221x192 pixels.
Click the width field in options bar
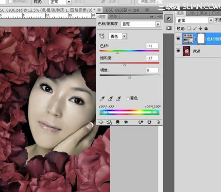pos(90,1)
